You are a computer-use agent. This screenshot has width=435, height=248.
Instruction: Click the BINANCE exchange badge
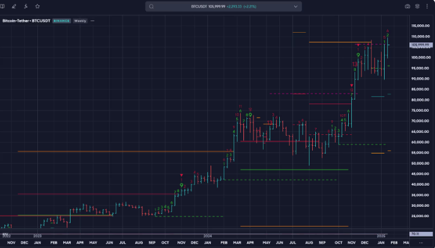(x=62, y=21)
